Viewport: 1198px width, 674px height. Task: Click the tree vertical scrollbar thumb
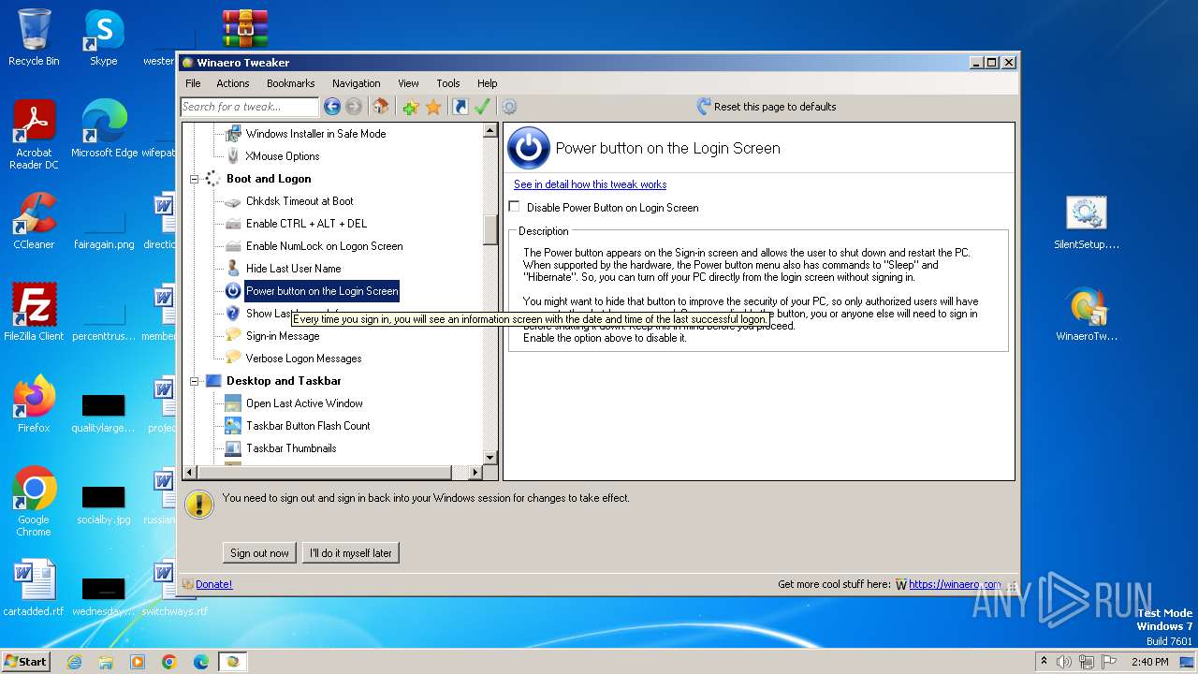coord(490,229)
